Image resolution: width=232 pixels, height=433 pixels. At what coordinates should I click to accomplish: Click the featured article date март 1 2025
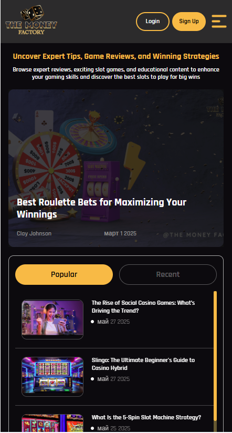(x=120, y=233)
